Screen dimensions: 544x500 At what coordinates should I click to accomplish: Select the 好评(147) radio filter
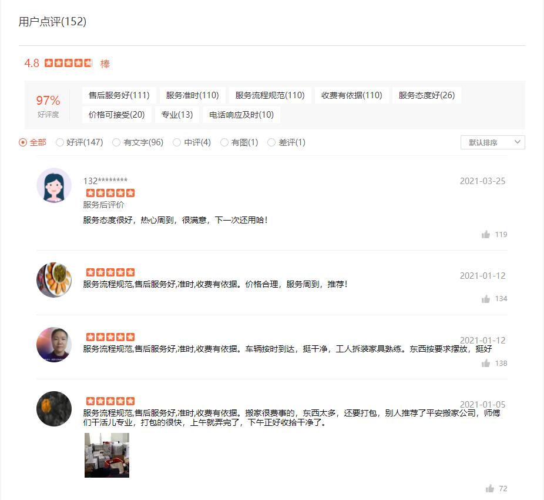(60, 142)
